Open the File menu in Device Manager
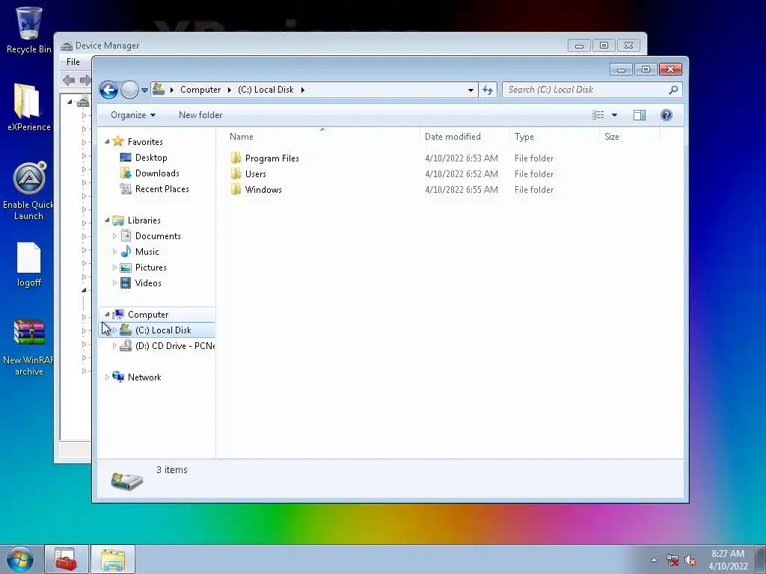Viewport: 766px width, 574px height. (73, 62)
